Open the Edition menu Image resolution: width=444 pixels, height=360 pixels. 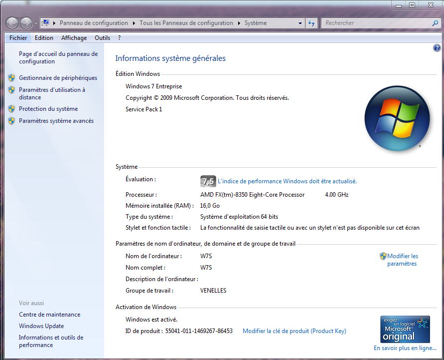tap(44, 38)
